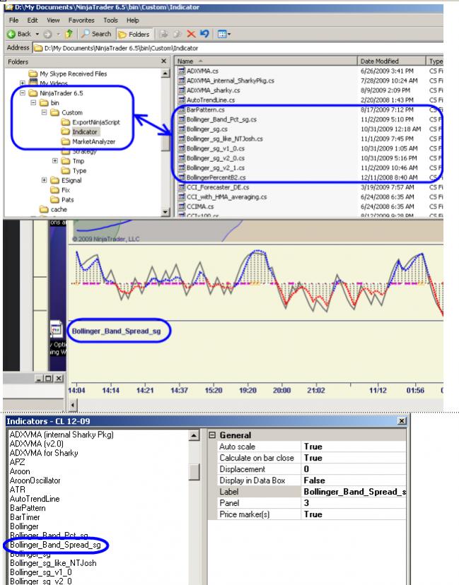This screenshot has height=585, width=459.
Task: Click the Address bar path field
Action: tap(238, 48)
